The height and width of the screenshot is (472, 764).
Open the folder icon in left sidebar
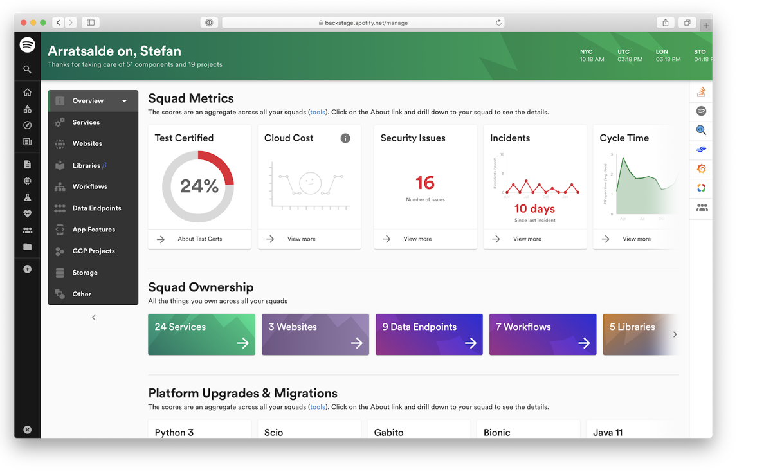[27, 246]
